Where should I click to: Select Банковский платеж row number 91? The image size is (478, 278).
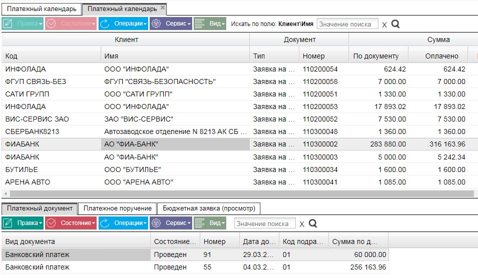pyautogui.click(x=195, y=254)
